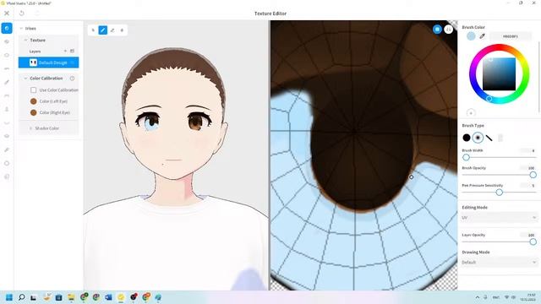Select the Irises icon in the left sidebar
The image size is (541, 304).
[x=7, y=28]
